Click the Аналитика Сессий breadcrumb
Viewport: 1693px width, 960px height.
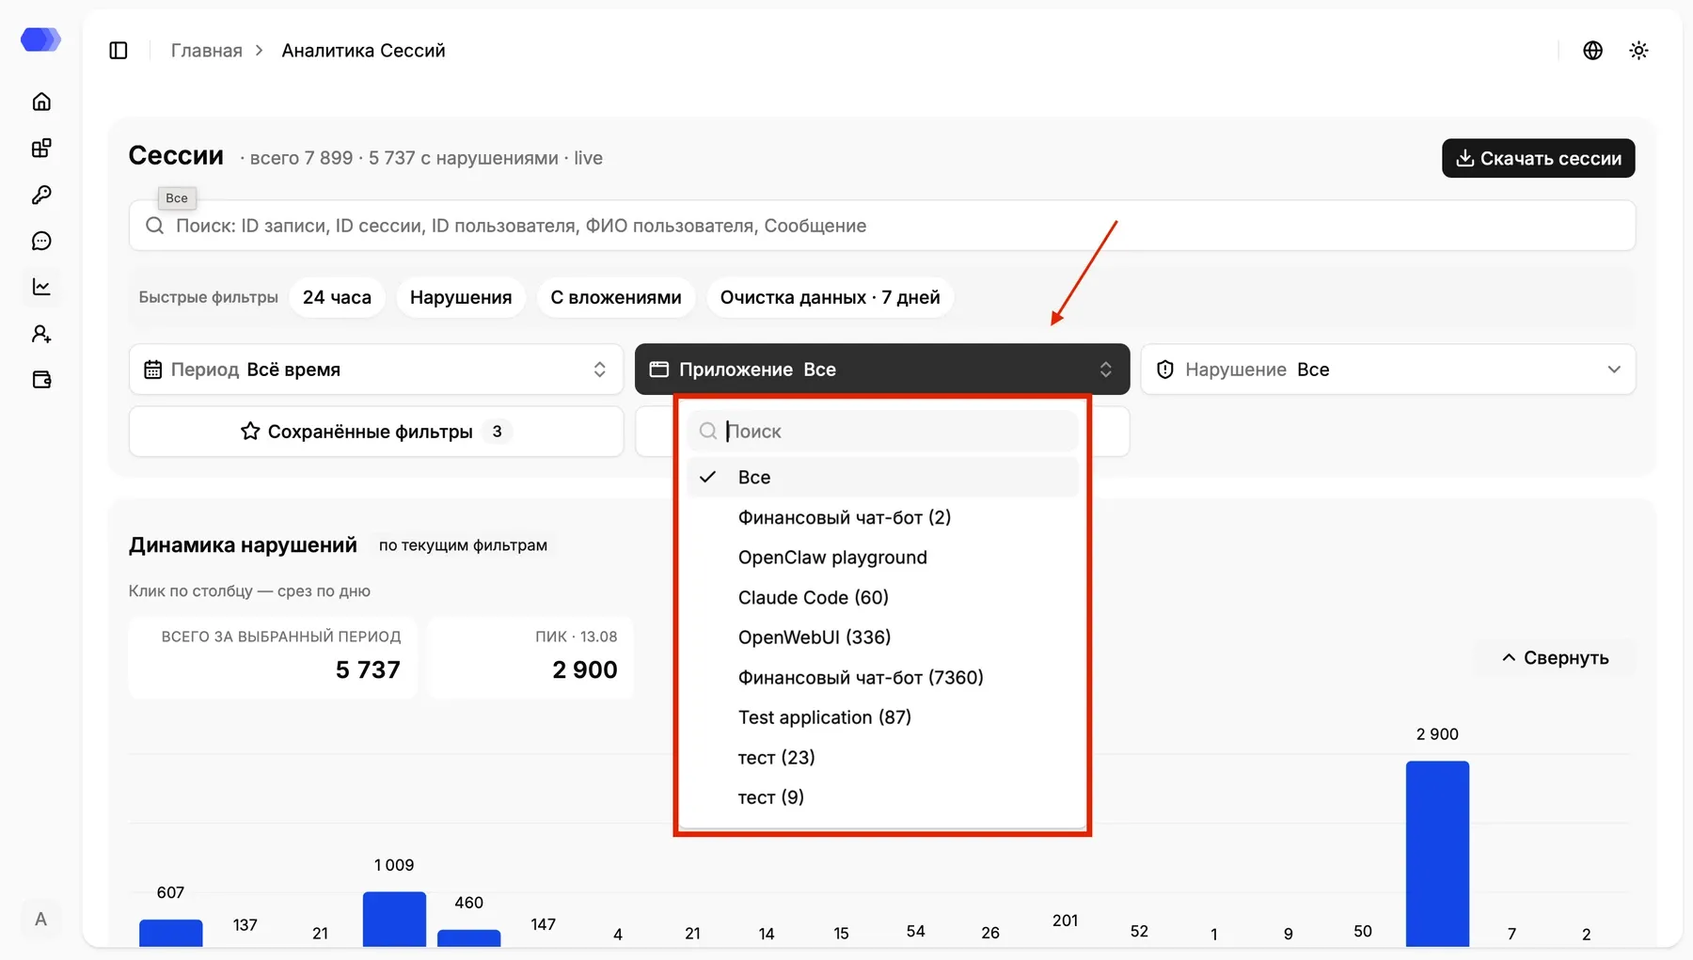[363, 51]
